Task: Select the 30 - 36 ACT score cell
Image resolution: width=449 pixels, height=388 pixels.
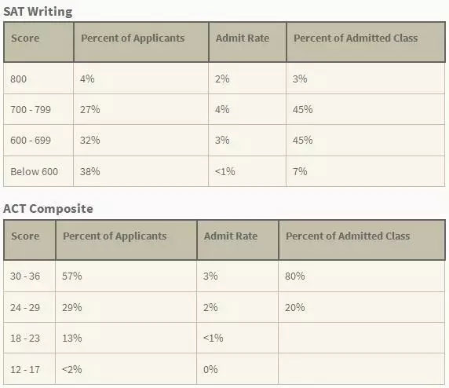Action: (30, 276)
